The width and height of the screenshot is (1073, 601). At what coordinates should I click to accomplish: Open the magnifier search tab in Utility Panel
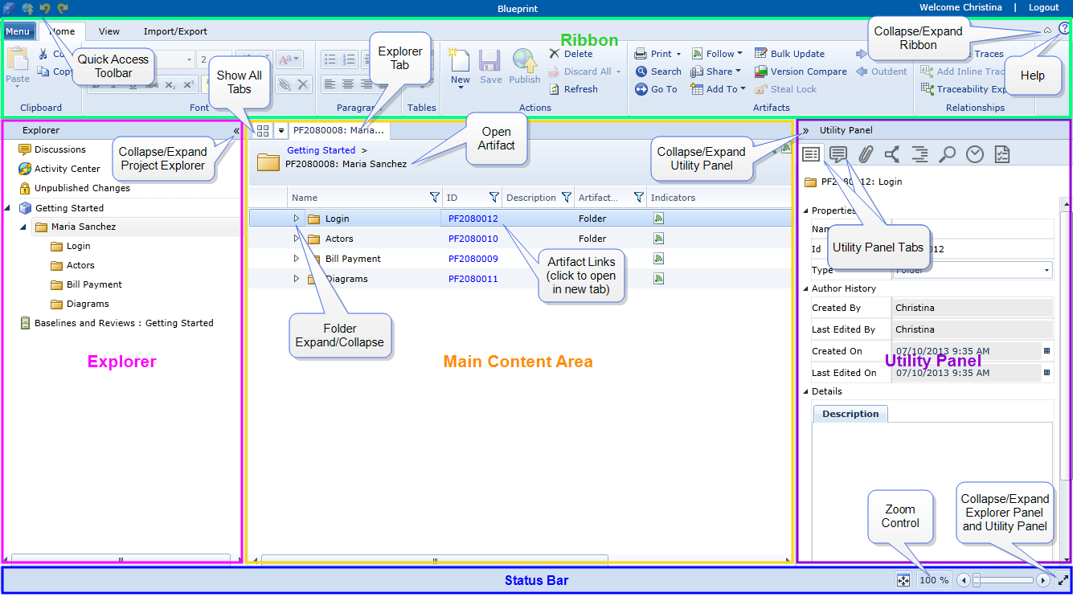947,153
